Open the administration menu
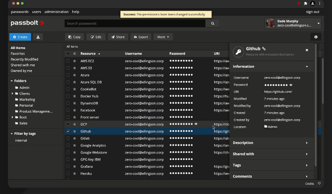The width and height of the screenshot is (332, 194). [x=56, y=12]
